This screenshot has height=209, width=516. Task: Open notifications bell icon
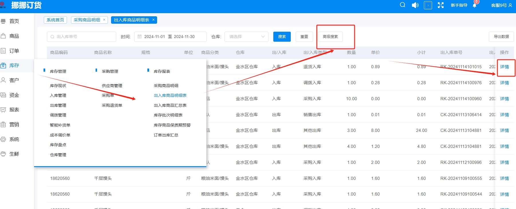tap(475, 5)
